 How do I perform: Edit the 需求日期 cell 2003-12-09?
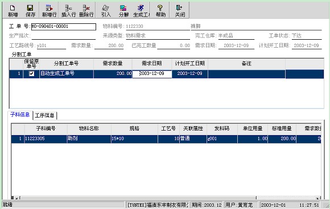tap(152, 74)
